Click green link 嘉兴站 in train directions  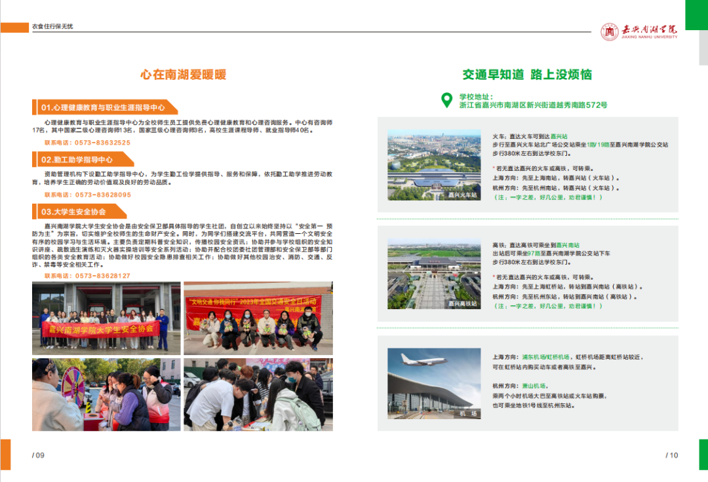pyautogui.click(x=559, y=136)
